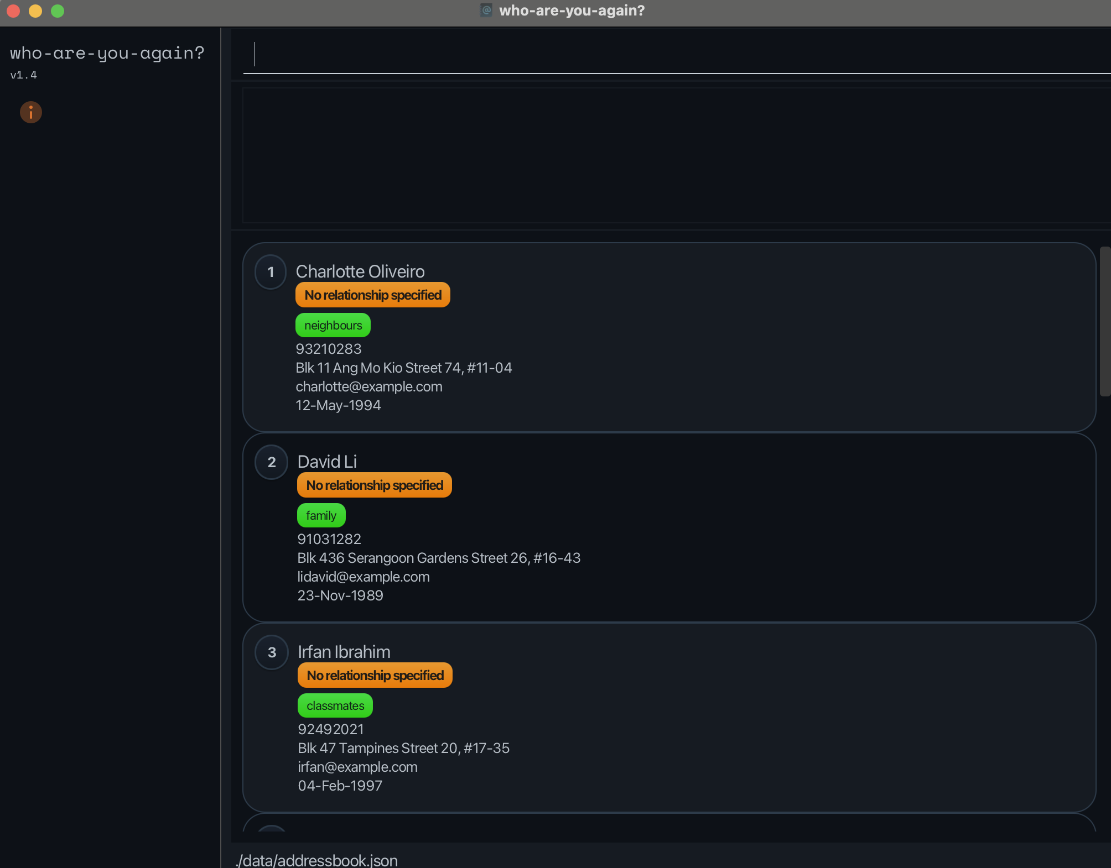Click the green 'neighbours' tag
The height and width of the screenshot is (868, 1111).
pyautogui.click(x=333, y=326)
